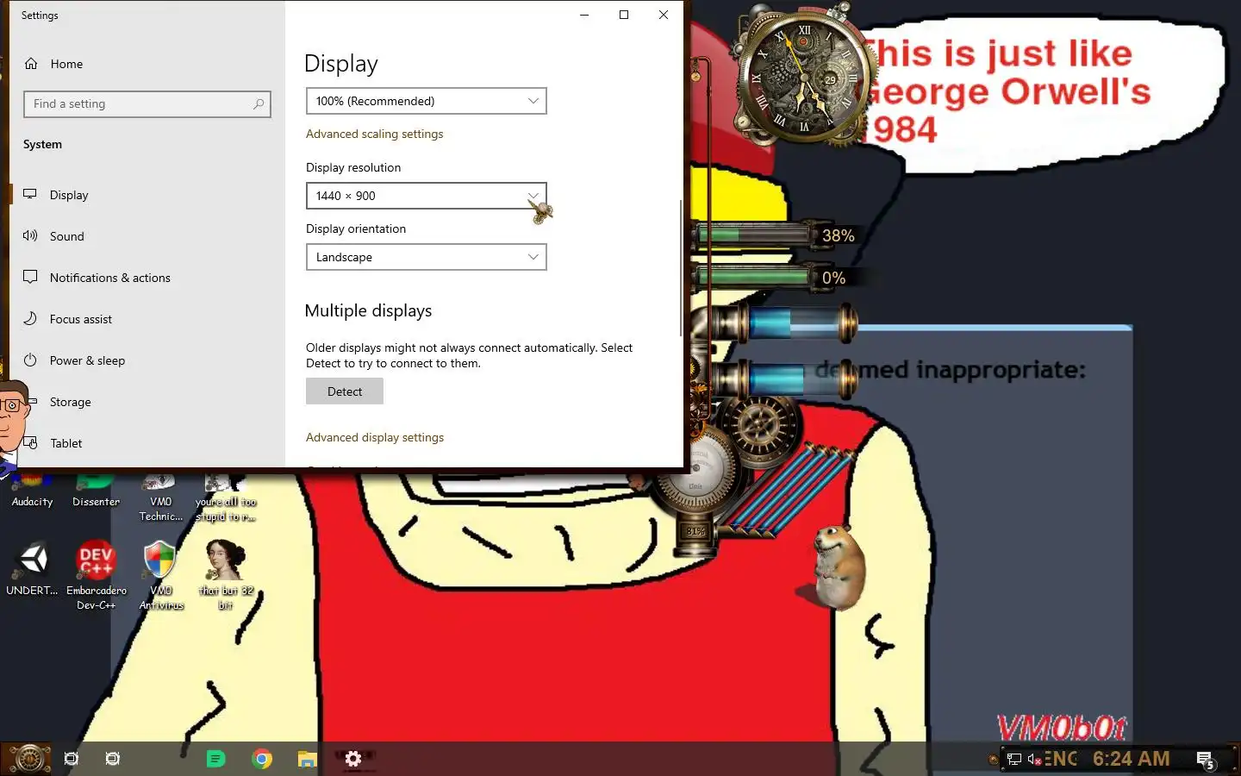Click the round 31% dial gauge widget

click(695, 472)
